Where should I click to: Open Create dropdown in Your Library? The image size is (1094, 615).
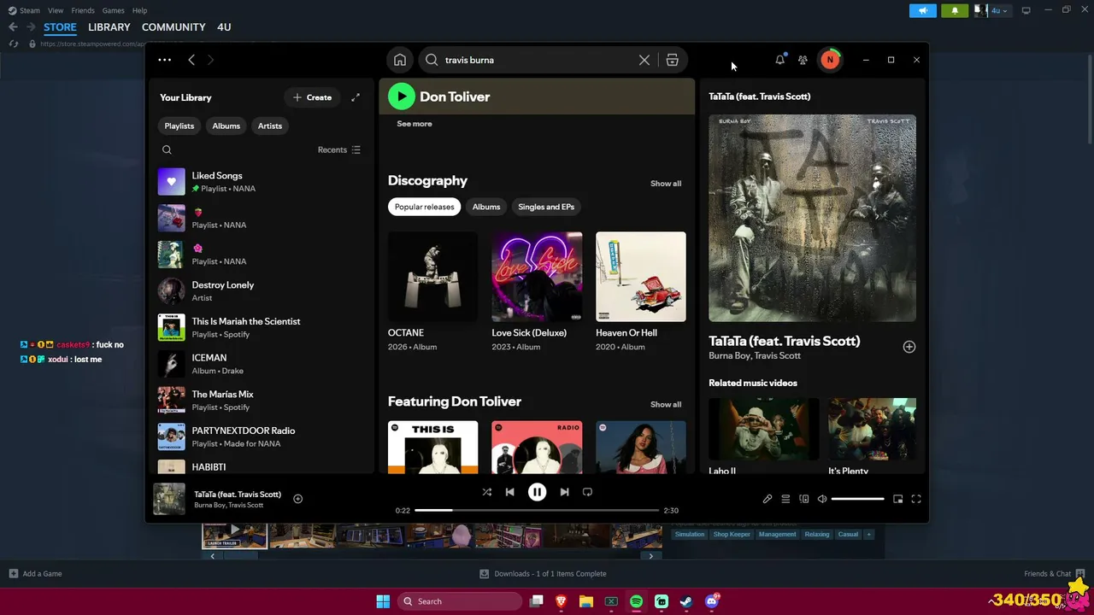(312, 97)
